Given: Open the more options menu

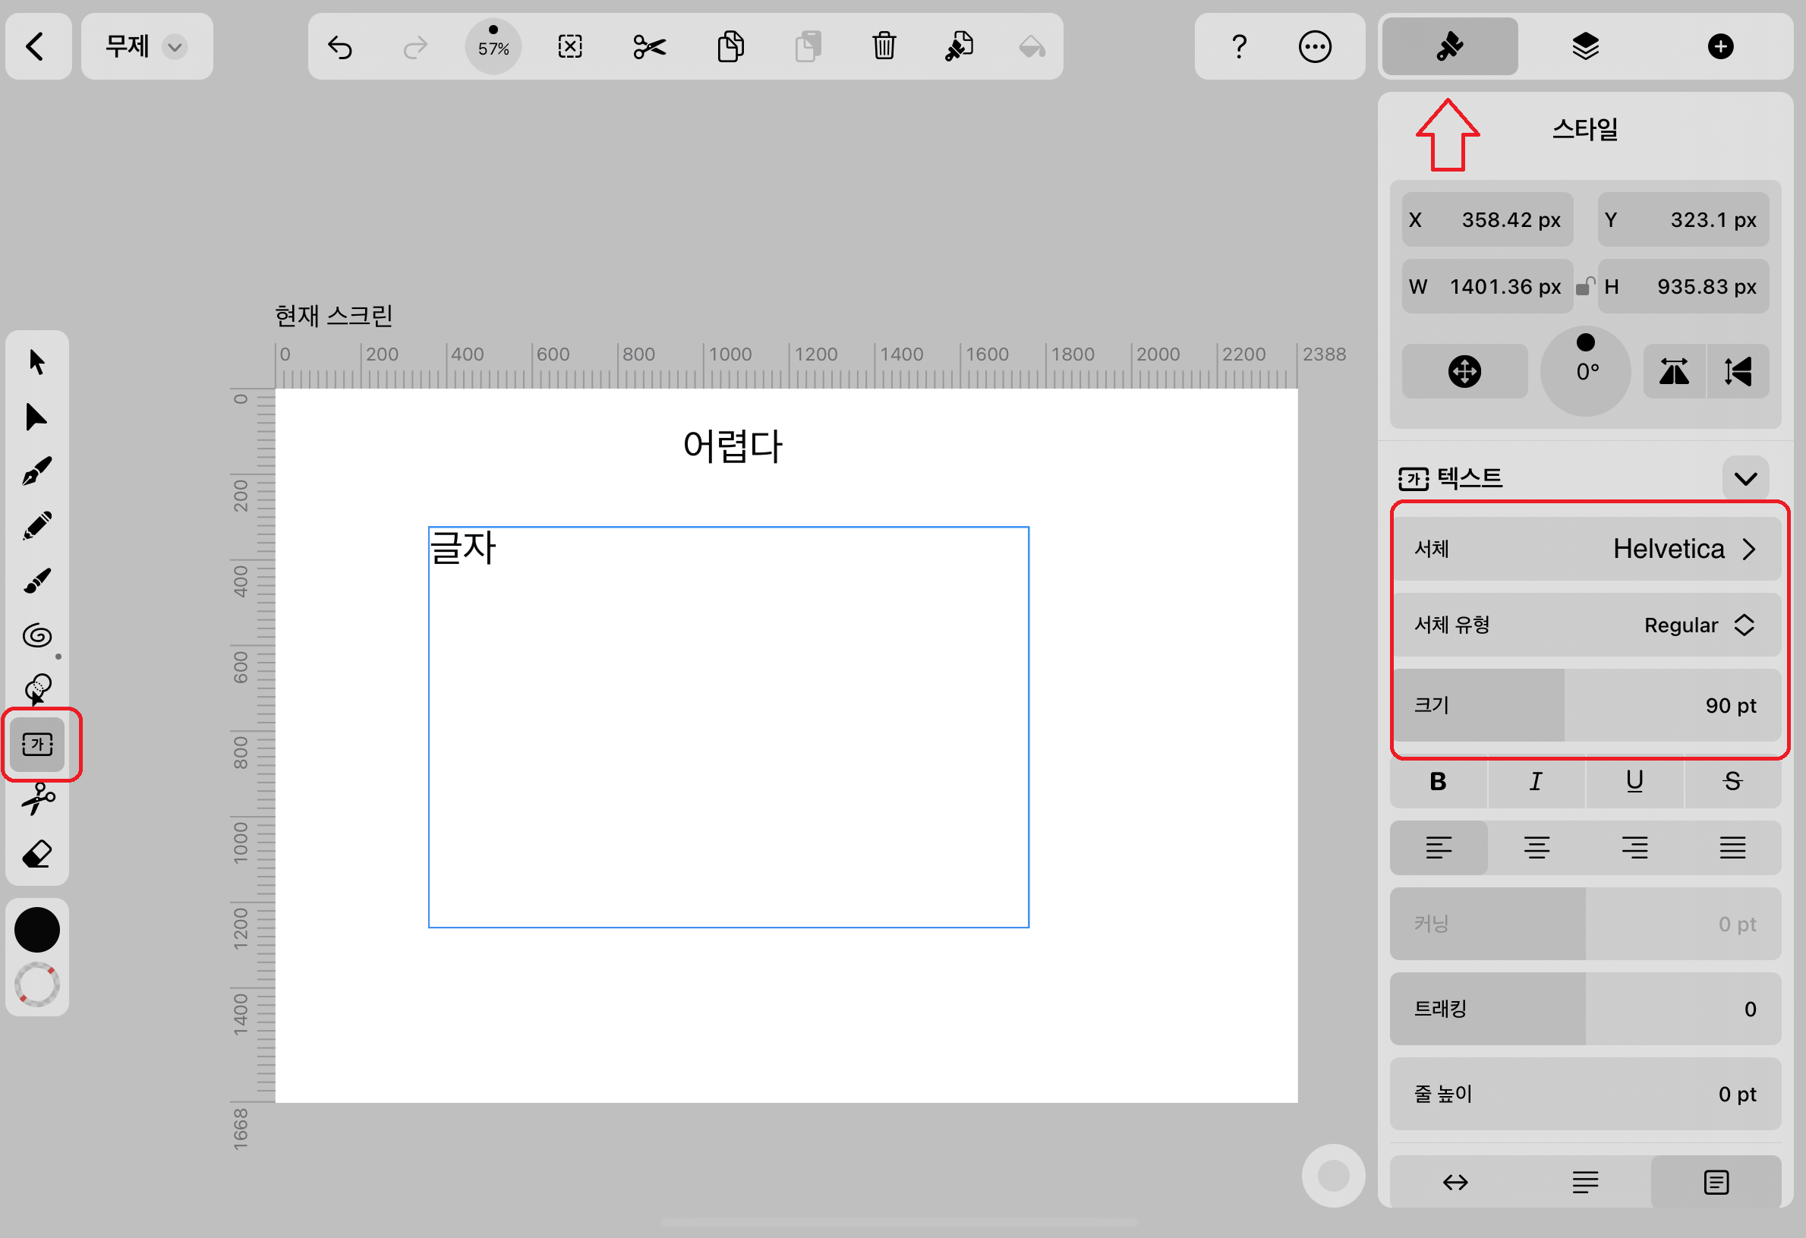Looking at the screenshot, I should click(1315, 46).
